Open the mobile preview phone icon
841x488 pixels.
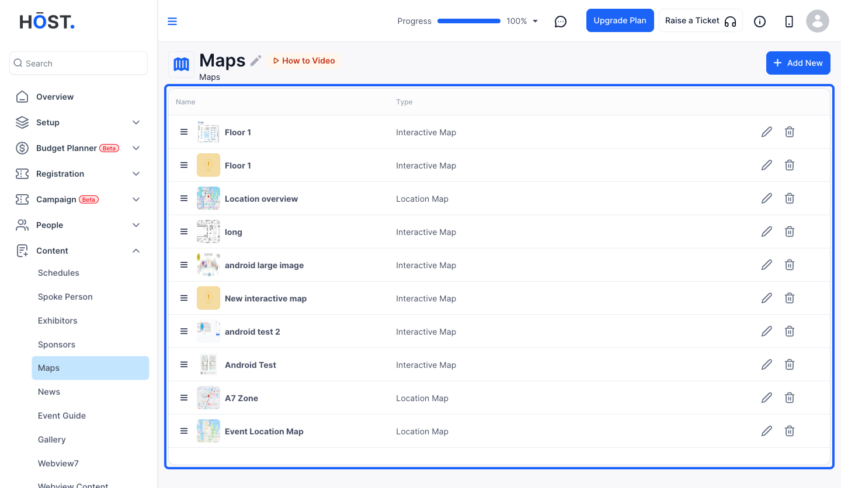[789, 22]
